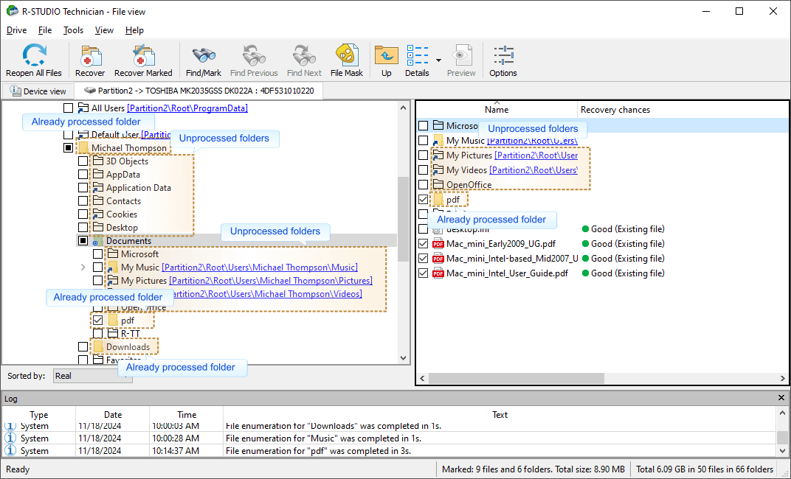Click the file list horizontal scrollbar
The height and width of the screenshot is (479, 791).
[x=516, y=378]
